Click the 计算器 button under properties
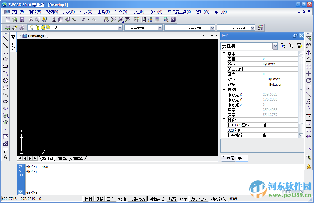This screenshot has height=203, width=314. [228, 158]
